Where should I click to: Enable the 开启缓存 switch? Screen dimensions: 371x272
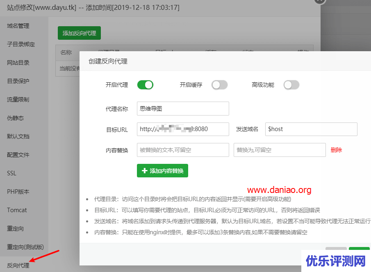click(x=220, y=85)
